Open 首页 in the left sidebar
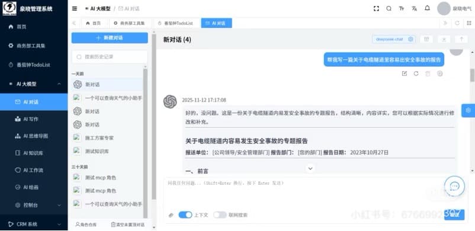 pos(34,27)
